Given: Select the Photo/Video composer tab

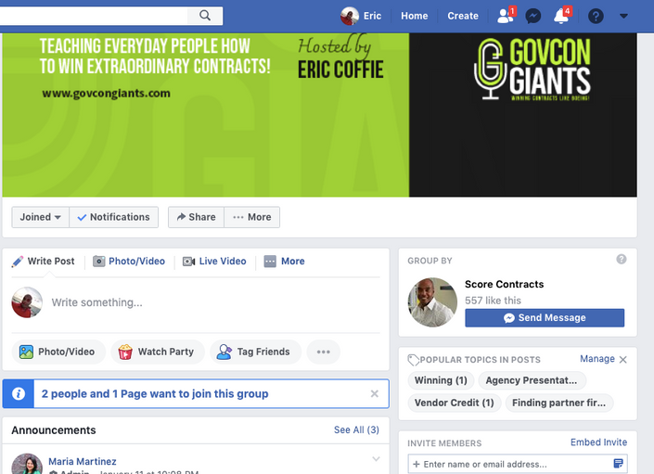Looking at the screenshot, I should coord(129,262).
